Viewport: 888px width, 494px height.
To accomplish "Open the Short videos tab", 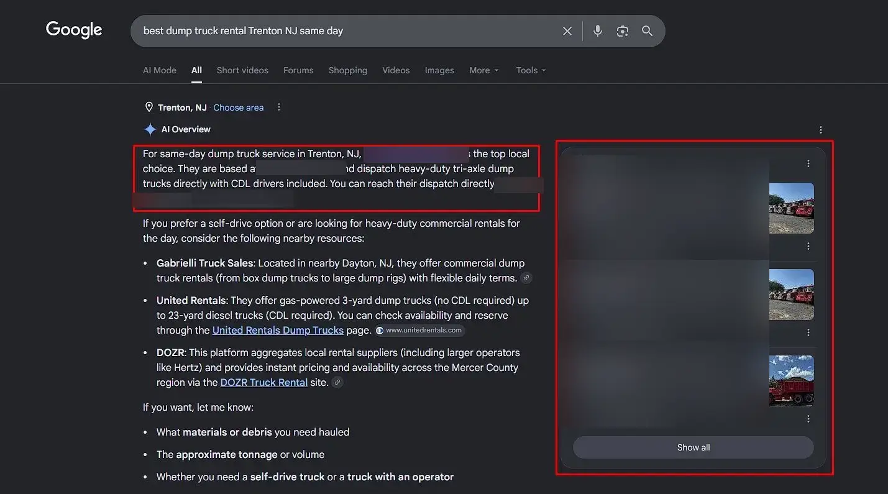I will [242, 70].
